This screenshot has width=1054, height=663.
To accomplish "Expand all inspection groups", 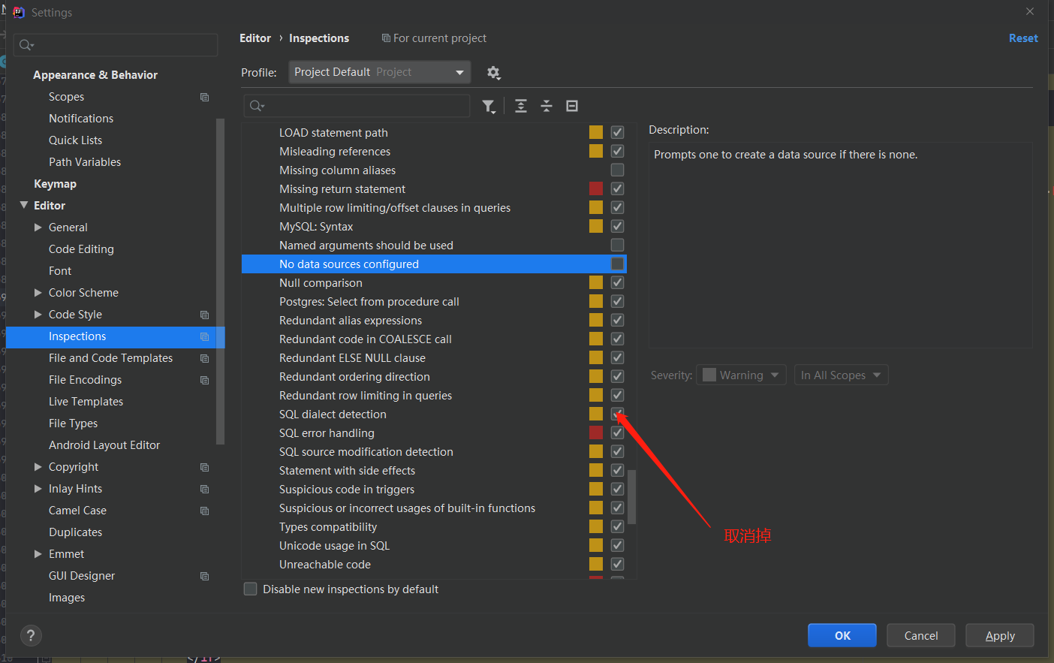I will click(521, 107).
